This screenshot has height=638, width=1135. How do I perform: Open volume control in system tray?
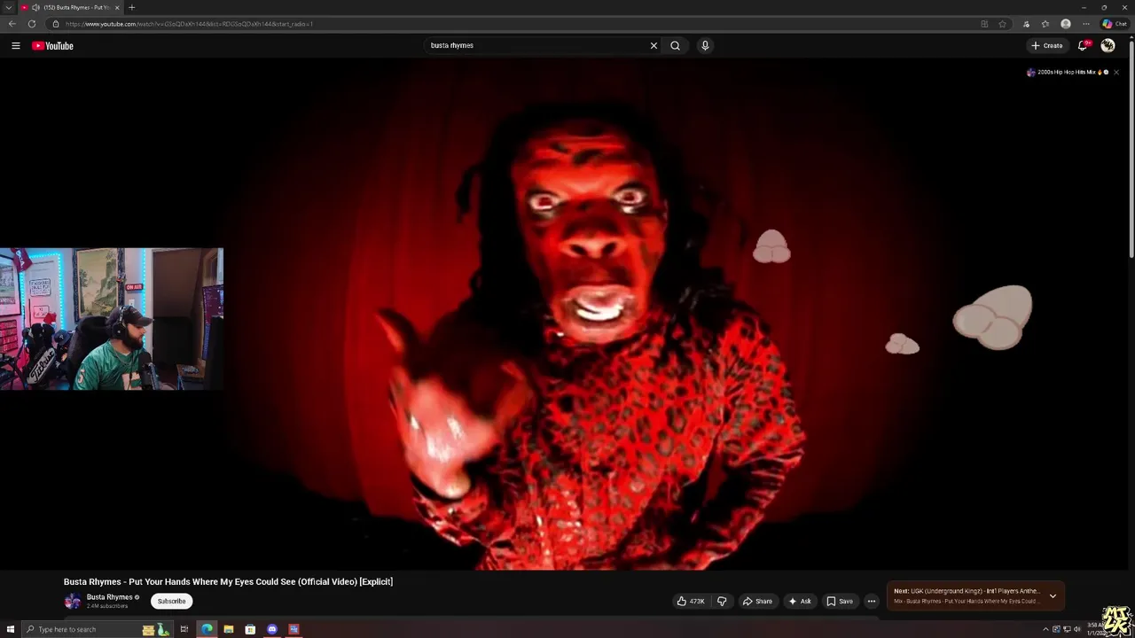[1076, 629]
